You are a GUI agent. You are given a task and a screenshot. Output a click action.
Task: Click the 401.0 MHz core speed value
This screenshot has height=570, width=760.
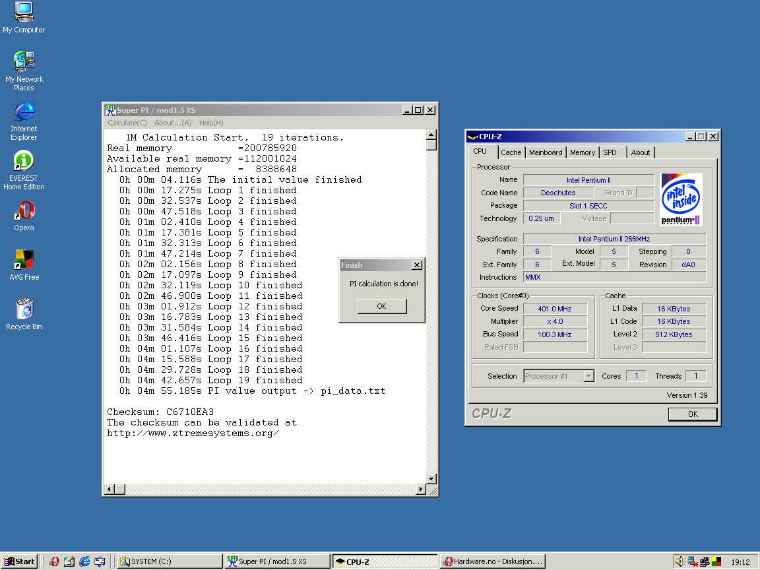(555, 309)
